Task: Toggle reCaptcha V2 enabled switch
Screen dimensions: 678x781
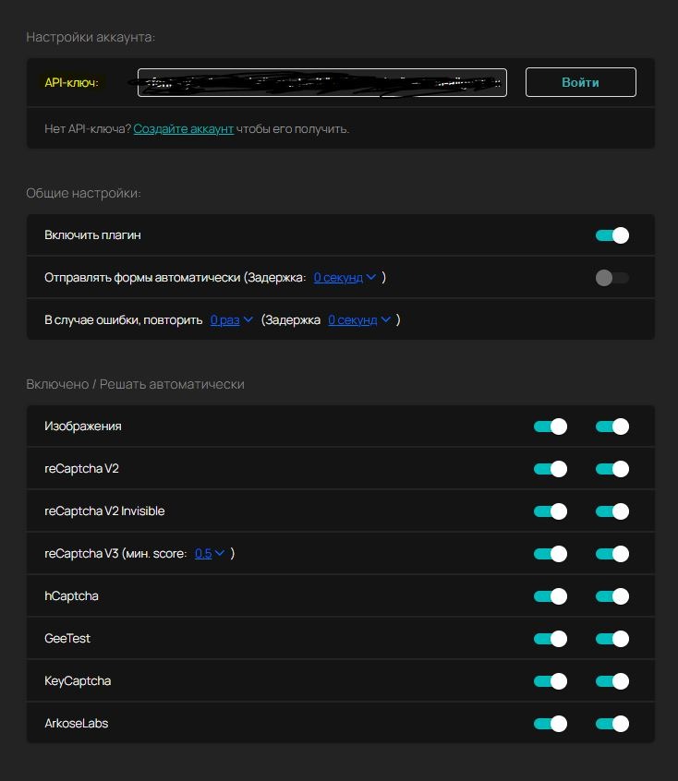Action: coord(551,469)
